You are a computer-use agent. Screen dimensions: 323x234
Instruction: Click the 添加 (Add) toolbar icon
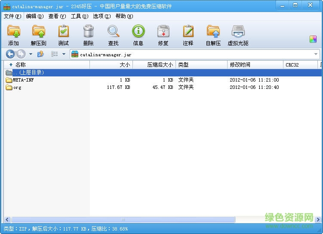click(14, 31)
